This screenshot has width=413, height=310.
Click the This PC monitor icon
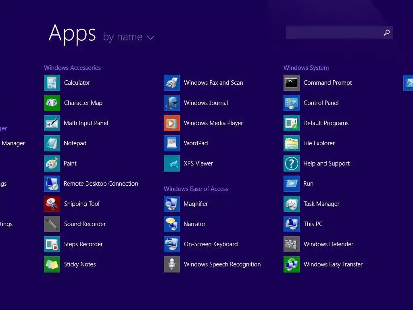pos(292,224)
